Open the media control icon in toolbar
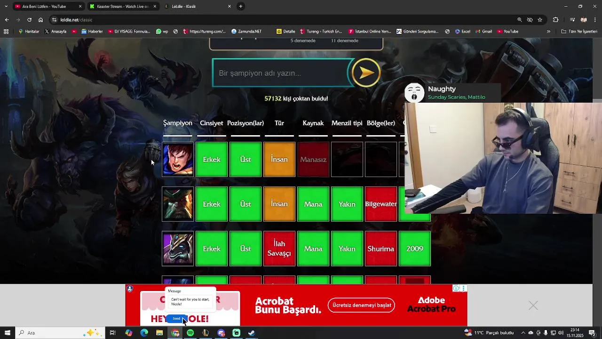 point(572,20)
